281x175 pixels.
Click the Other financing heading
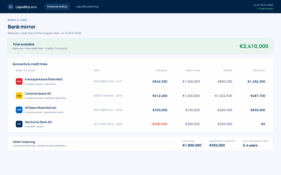tap(24, 142)
